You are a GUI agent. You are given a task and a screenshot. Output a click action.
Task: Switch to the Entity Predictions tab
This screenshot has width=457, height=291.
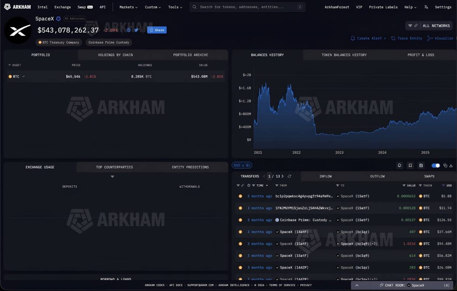pos(190,167)
